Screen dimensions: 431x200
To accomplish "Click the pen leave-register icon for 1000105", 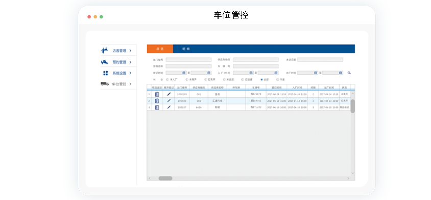I will click(169, 94).
